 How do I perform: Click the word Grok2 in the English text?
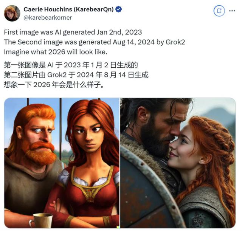click(175, 42)
